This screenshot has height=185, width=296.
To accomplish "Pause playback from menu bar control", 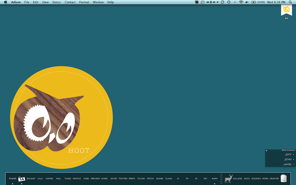I will pyautogui.click(x=211, y=2).
